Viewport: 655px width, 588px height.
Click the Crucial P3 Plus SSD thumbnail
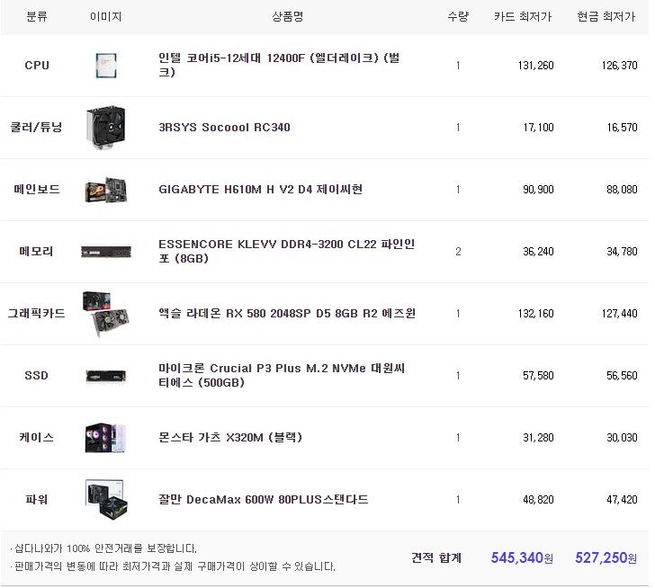(106, 376)
